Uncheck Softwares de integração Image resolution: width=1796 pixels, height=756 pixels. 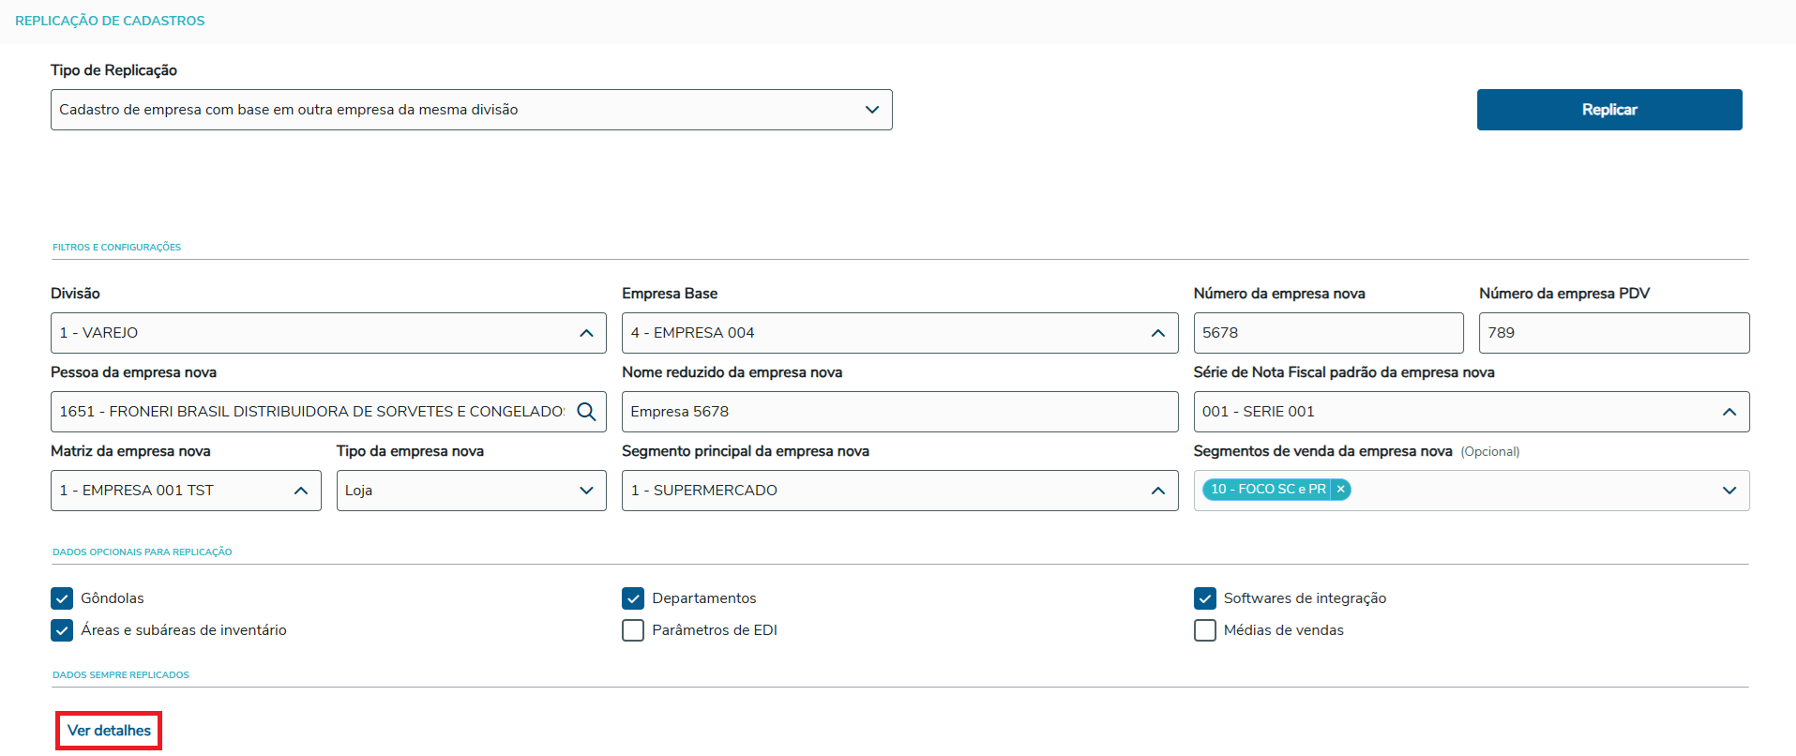[1204, 598]
